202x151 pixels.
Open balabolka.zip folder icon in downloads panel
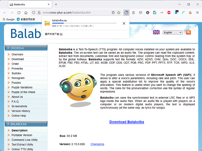point(47,23)
